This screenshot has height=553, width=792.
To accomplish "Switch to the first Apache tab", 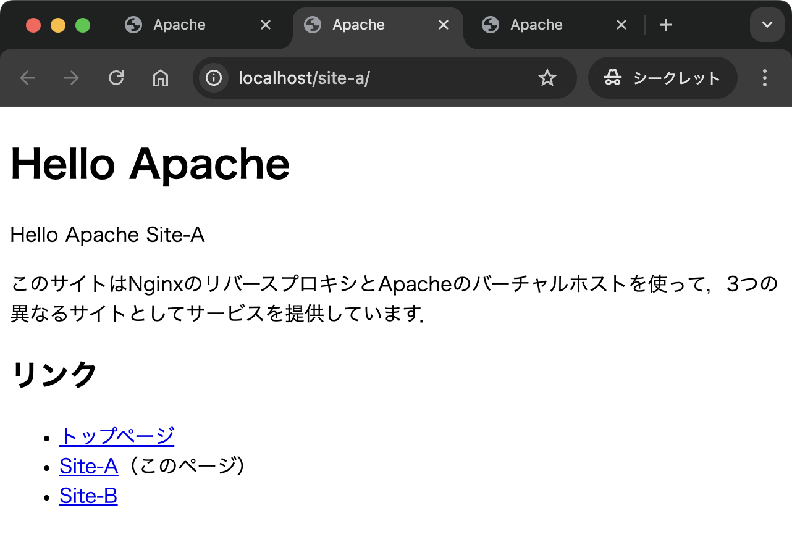I will (179, 25).
